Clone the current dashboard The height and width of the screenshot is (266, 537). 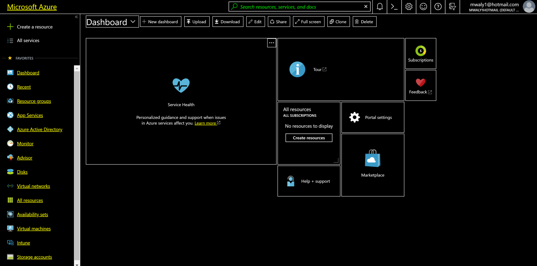coord(338,22)
